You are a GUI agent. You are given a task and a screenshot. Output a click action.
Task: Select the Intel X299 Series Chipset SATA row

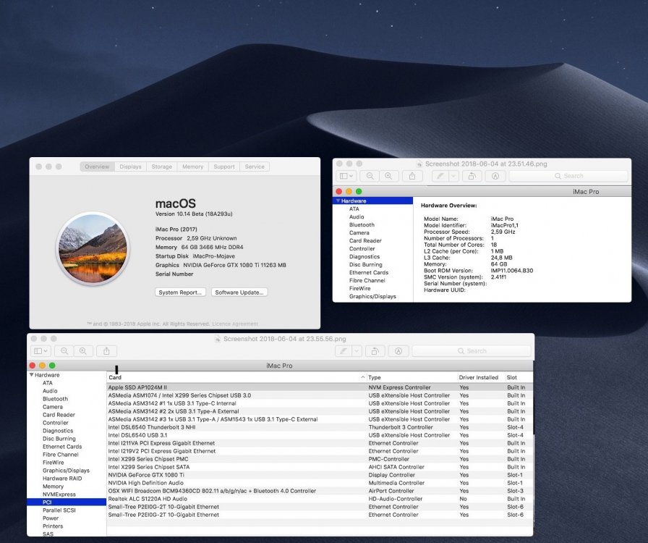(x=320, y=467)
